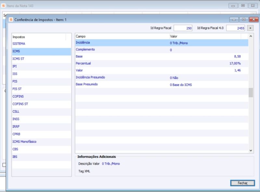
Task: Click the Impostos column header
Action: 39,37
